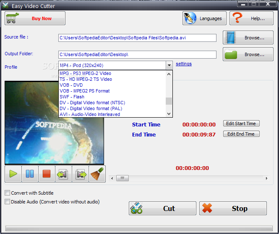The image size is (279, 234).
Task: Pause the video preview
Action: (x=30, y=174)
